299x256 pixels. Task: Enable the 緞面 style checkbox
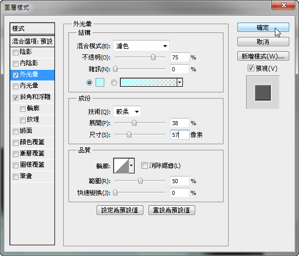(15, 131)
